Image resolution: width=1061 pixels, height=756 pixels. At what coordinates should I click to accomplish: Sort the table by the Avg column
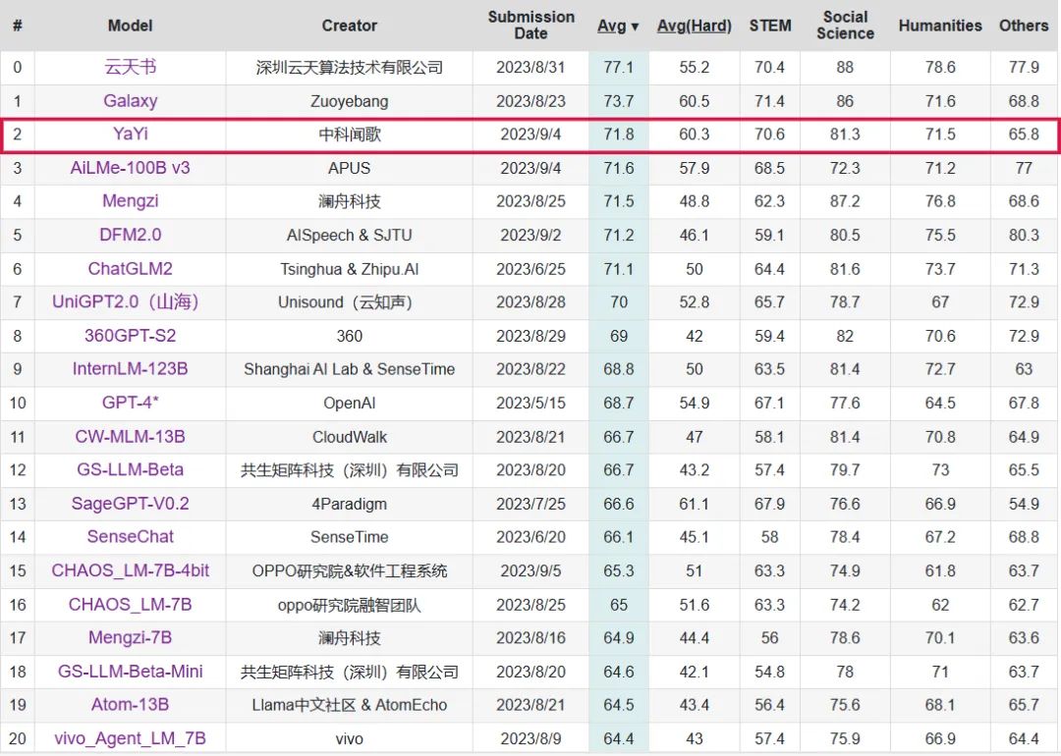coord(618,26)
